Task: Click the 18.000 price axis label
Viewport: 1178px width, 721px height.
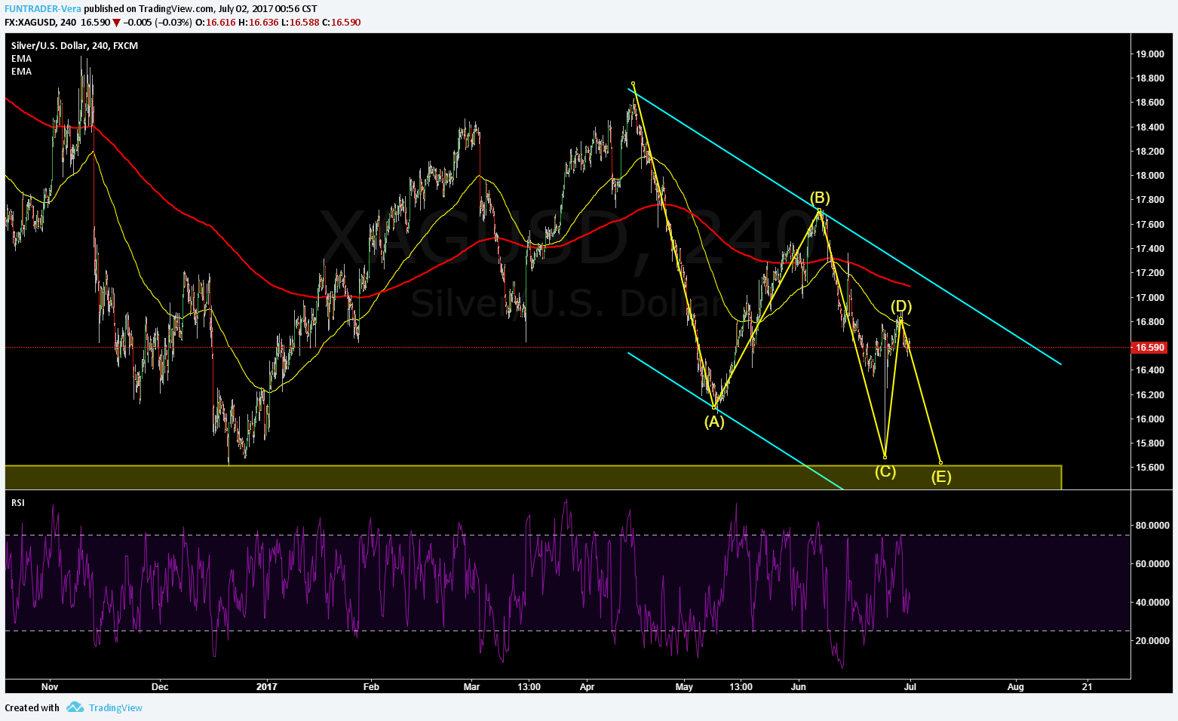Action: [x=1150, y=175]
